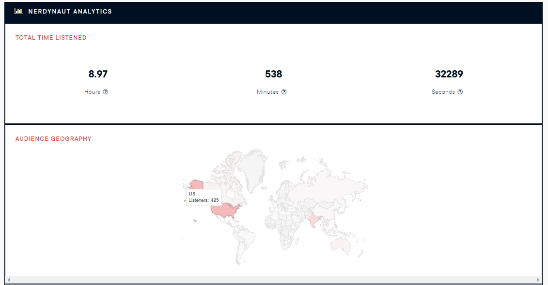Click the Nerdynaut Analytics header title
Image resolution: width=548 pixels, height=285 pixels.
pyautogui.click(x=70, y=12)
